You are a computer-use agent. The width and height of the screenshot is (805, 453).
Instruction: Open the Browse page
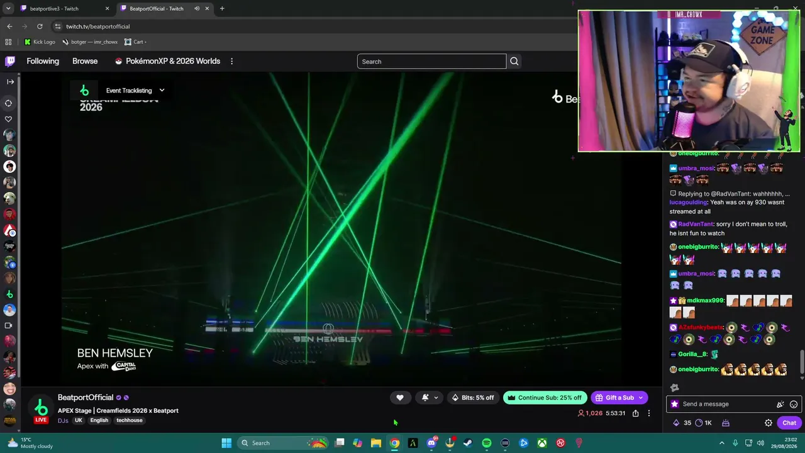point(85,61)
